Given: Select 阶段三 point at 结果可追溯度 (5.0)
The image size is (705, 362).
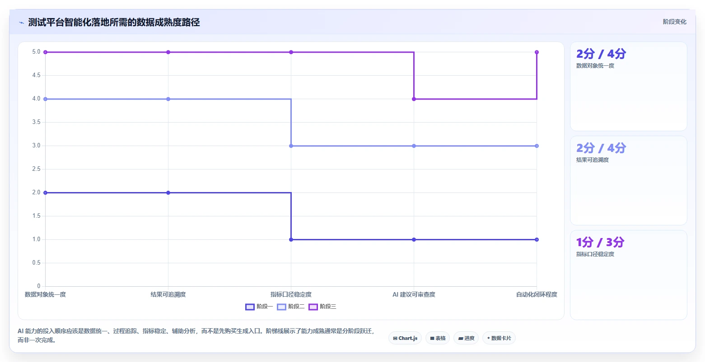Looking at the screenshot, I should pyautogui.click(x=168, y=52).
